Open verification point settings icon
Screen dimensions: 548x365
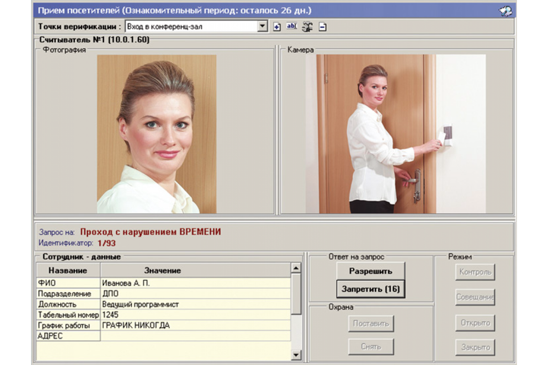tap(307, 27)
